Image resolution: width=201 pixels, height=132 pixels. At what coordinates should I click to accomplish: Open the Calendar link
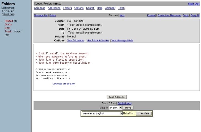coord(110,8)
